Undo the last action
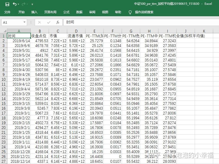 pos(14,4)
